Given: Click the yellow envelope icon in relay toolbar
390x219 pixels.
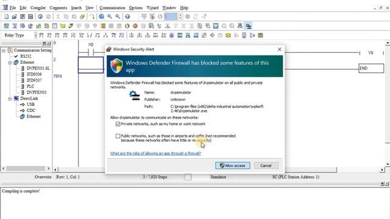Looking at the screenshot, I should point(228,35).
